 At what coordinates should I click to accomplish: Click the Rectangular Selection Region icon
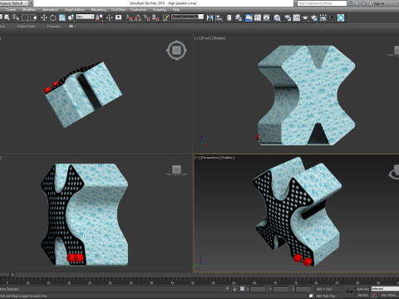25,18
